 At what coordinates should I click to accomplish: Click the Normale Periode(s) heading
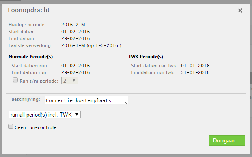[x=31, y=57]
